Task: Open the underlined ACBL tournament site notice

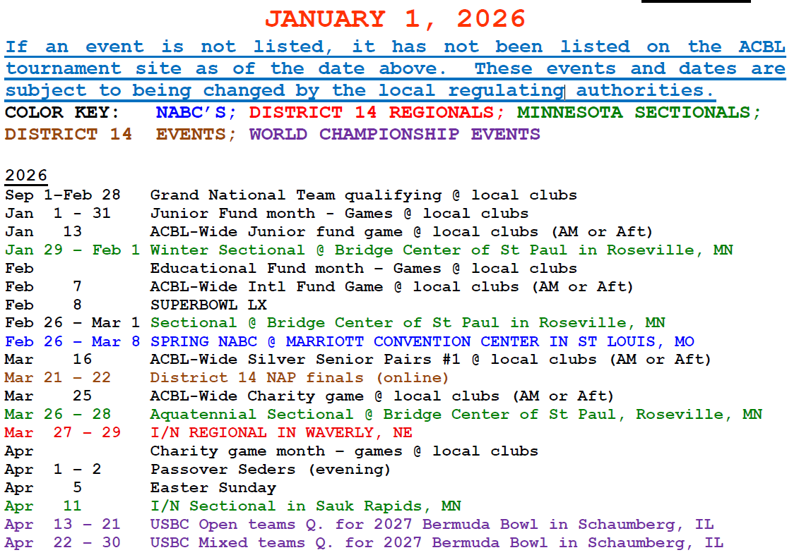Action: (x=395, y=68)
